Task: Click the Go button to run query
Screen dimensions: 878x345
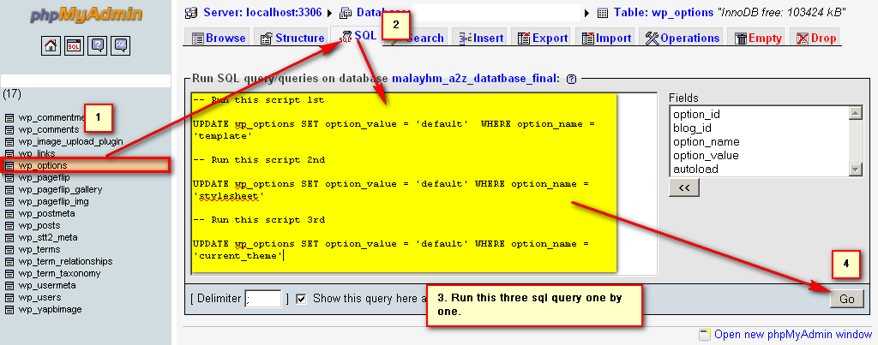Action: (x=846, y=299)
